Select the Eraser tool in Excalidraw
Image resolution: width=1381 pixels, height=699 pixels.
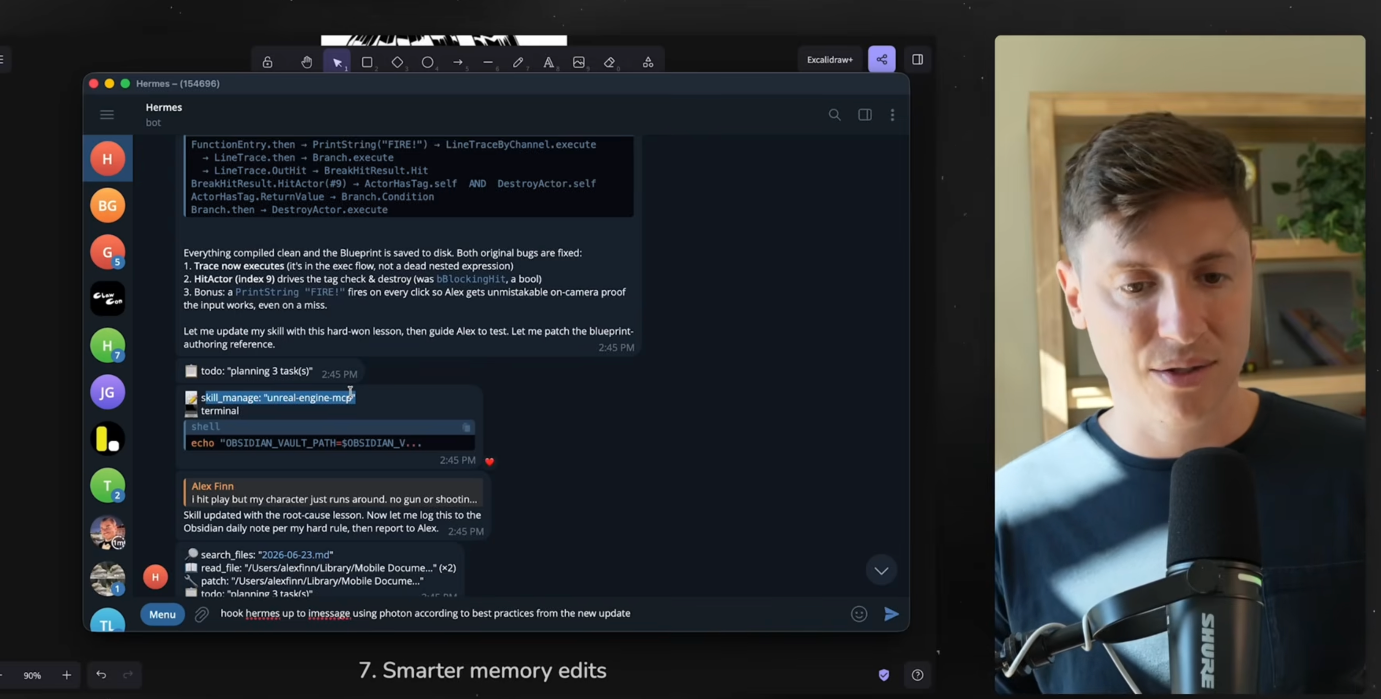[x=609, y=63]
